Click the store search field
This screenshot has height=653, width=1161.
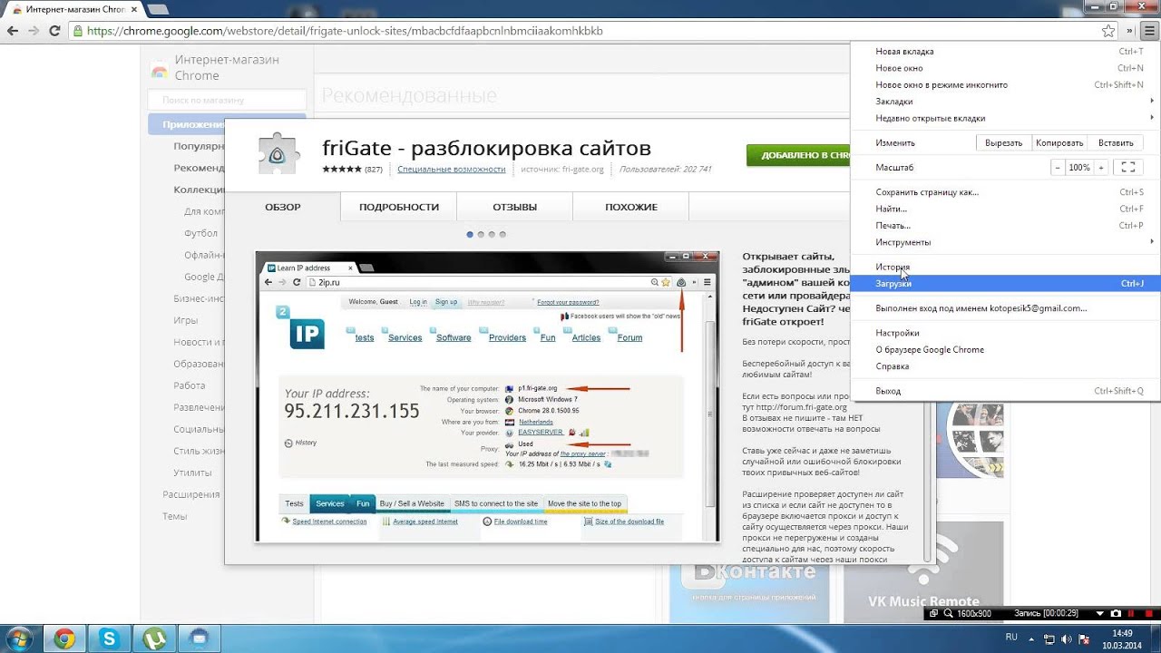pyautogui.click(x=227, y=100)
